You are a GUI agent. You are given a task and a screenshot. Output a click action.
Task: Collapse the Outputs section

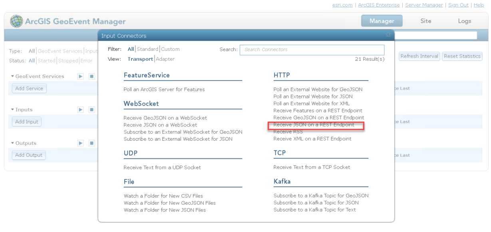12,143
